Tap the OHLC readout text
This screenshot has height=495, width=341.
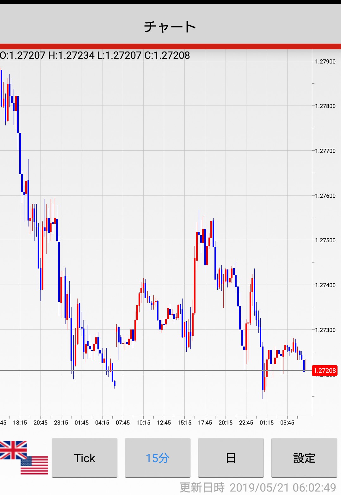point(95,56)
